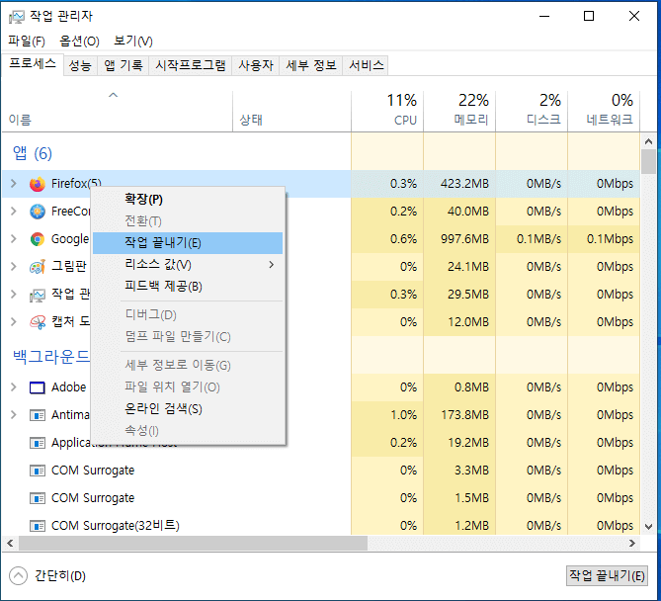Switch to the 성능 tab

(80, 66)
